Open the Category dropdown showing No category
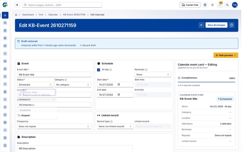The width and height of the screenshot is (243, 152). click(x=73, y=85)
